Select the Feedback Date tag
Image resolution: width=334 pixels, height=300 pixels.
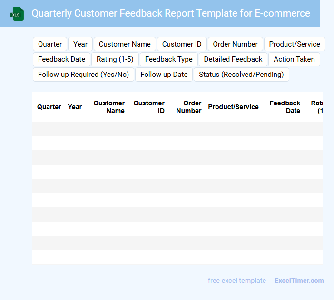[x=61, y=59]
